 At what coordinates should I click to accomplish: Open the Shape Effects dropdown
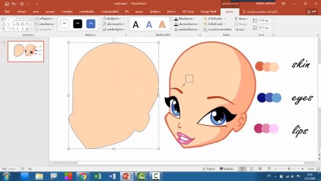click(x=114, y=29)
